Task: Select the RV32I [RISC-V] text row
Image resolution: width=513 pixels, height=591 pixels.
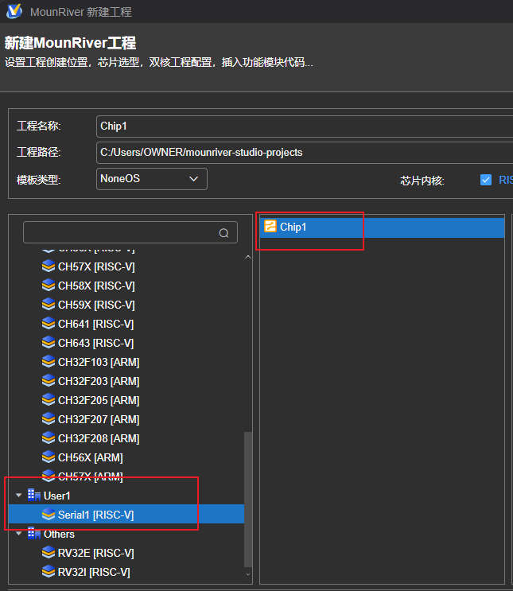Action: click(94, 572)
